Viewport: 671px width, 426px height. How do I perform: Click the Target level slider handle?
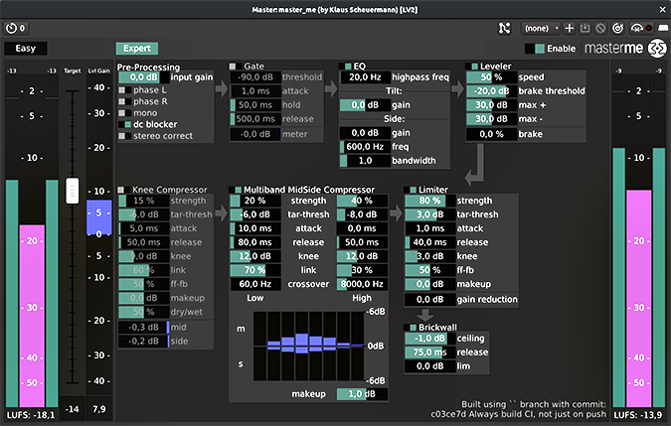72,191
